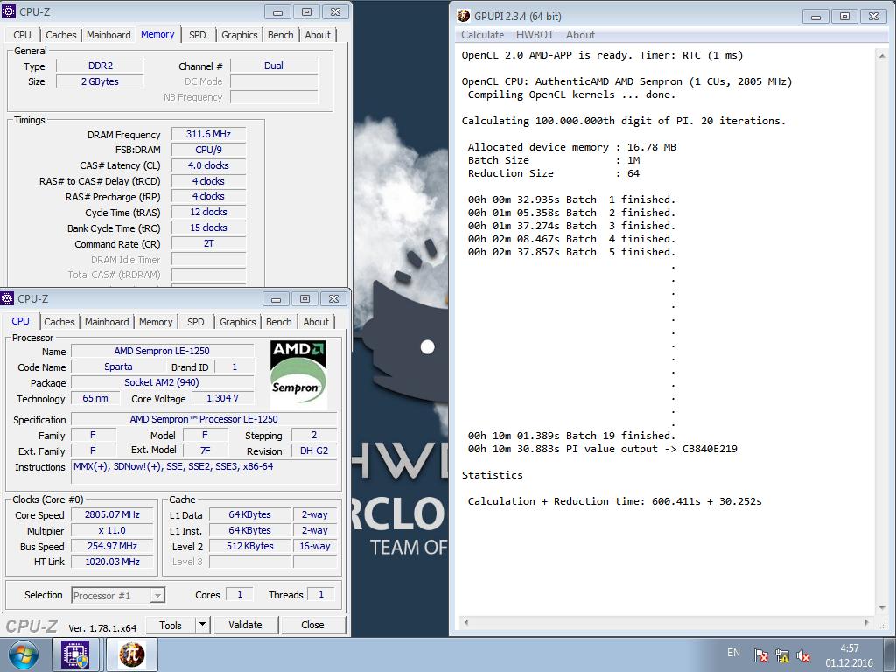This screenshot has height=672, width=896.
Task: Click Core Voltage value 1.304 V
Action: coord(223,398)
